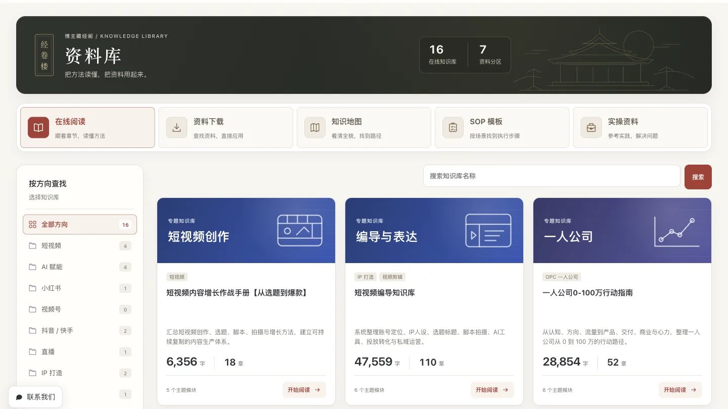Click the download icon of 资料下载
The height and width of the screenshot is (409, 728).
point(176,127)
